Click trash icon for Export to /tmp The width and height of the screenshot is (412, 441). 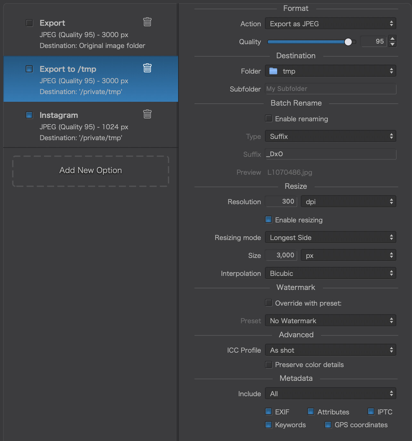pos(147,68)
